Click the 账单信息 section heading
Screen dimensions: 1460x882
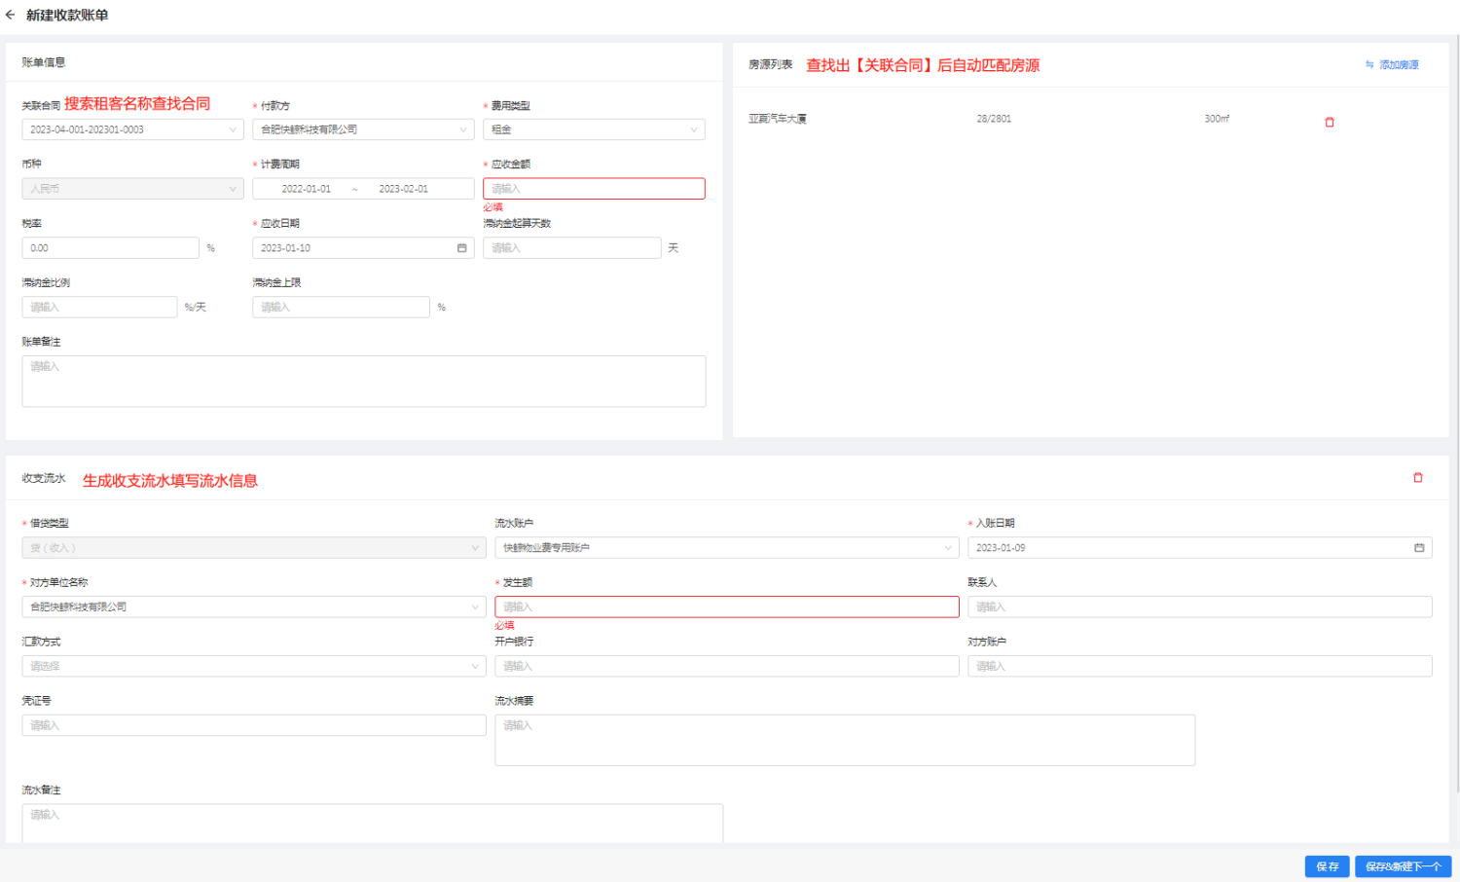tap(44, 62)
